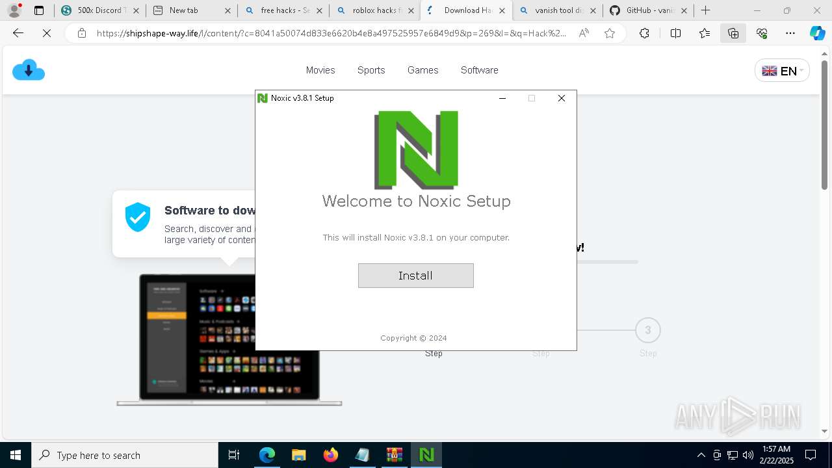Open the favorites list icon
Image resolution: width=832 pixels, height=468 pixels.
(x=705, y=33)
